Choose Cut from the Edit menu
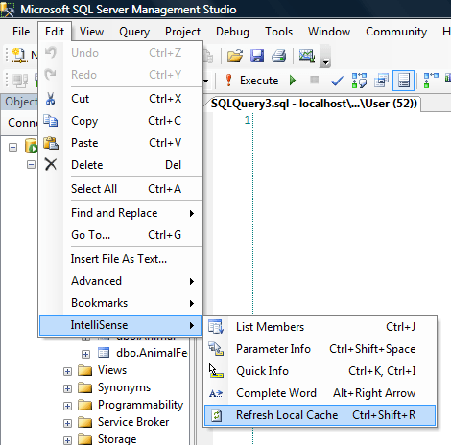 [x=121, y=99]
